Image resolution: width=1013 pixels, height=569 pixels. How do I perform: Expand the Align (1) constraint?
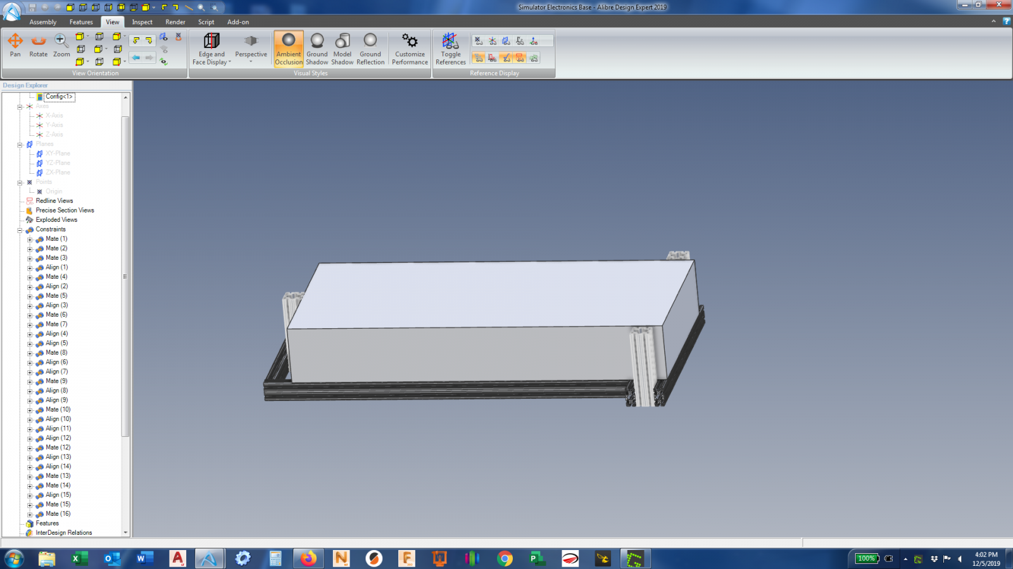click(30, 268)
